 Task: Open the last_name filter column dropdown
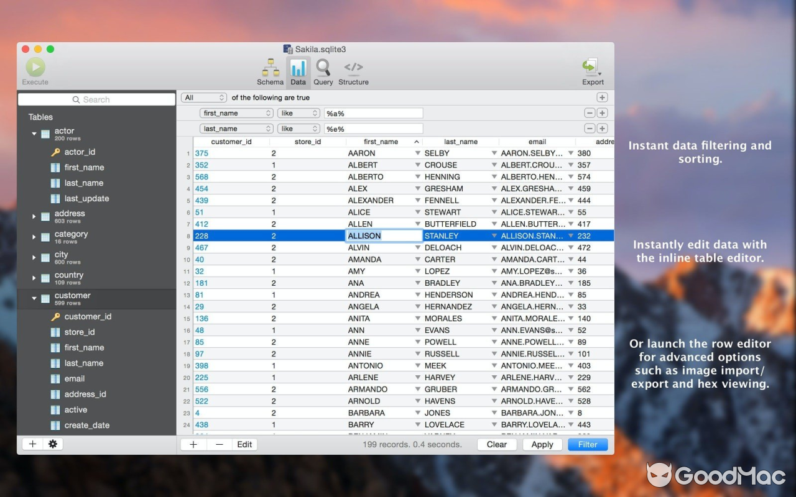(236, 128)
